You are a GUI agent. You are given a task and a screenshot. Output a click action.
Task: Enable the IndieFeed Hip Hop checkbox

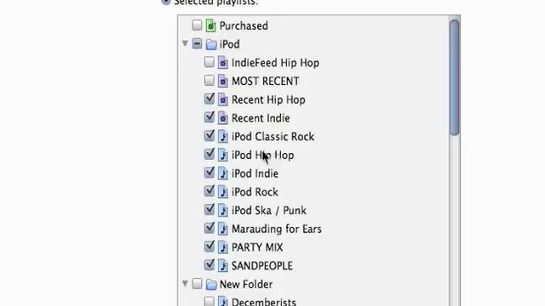(209, 62)
